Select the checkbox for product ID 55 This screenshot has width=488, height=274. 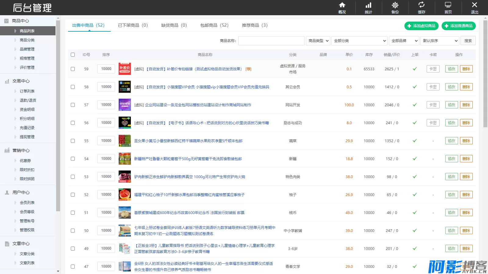pyautogui.click(x=73, y=141)
